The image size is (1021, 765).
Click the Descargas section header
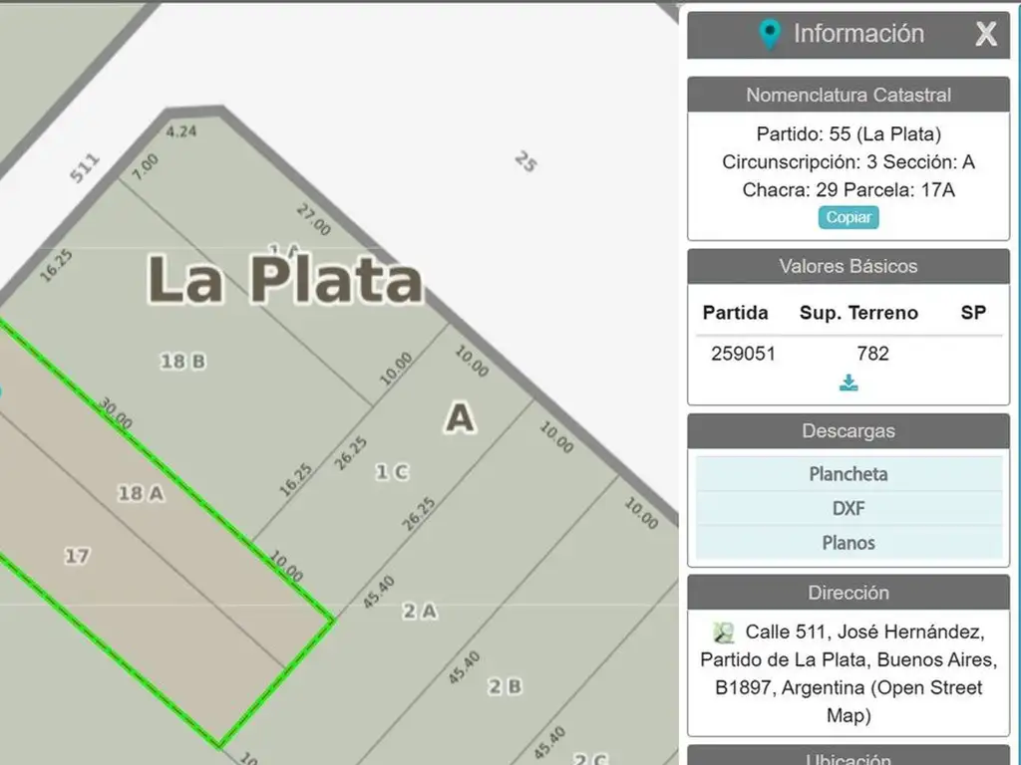(x=849, y=430)
